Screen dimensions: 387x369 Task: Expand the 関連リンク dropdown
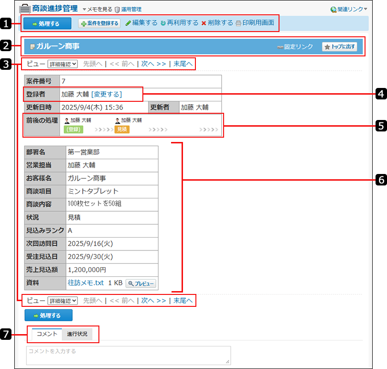pyautogui.click(x=349, y=9)
